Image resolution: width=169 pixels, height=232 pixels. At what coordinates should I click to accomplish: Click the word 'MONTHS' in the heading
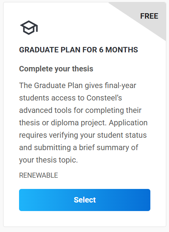[x=122, y=50]
